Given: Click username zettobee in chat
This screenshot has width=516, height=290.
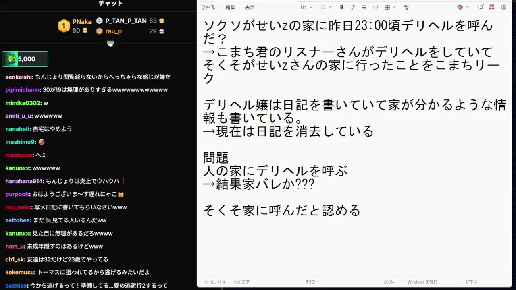Looking at the screenshot, I should 18,220.
